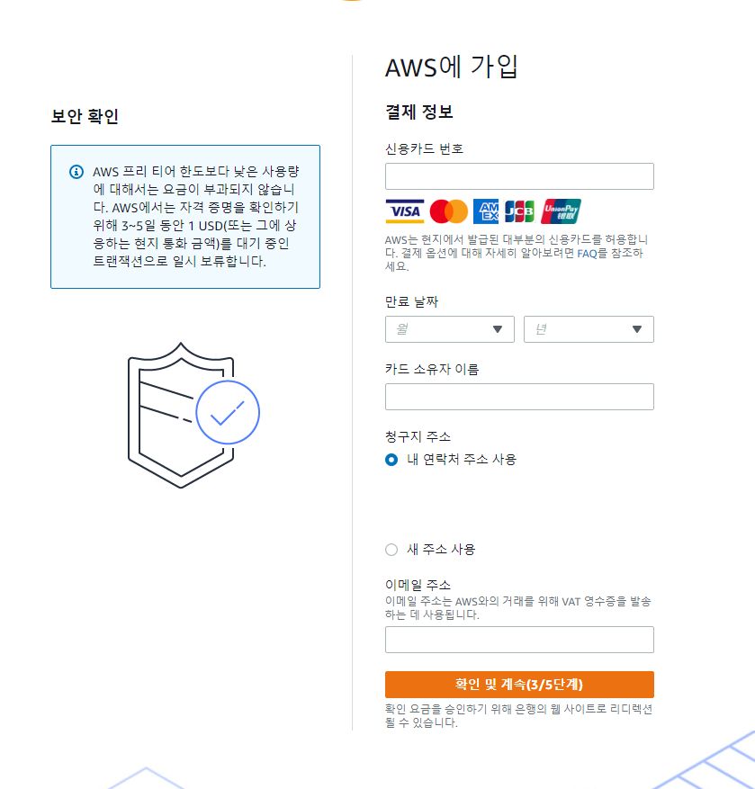Click the arrow on the month dropdown
The image size is (755, 789).
(498, 329)
